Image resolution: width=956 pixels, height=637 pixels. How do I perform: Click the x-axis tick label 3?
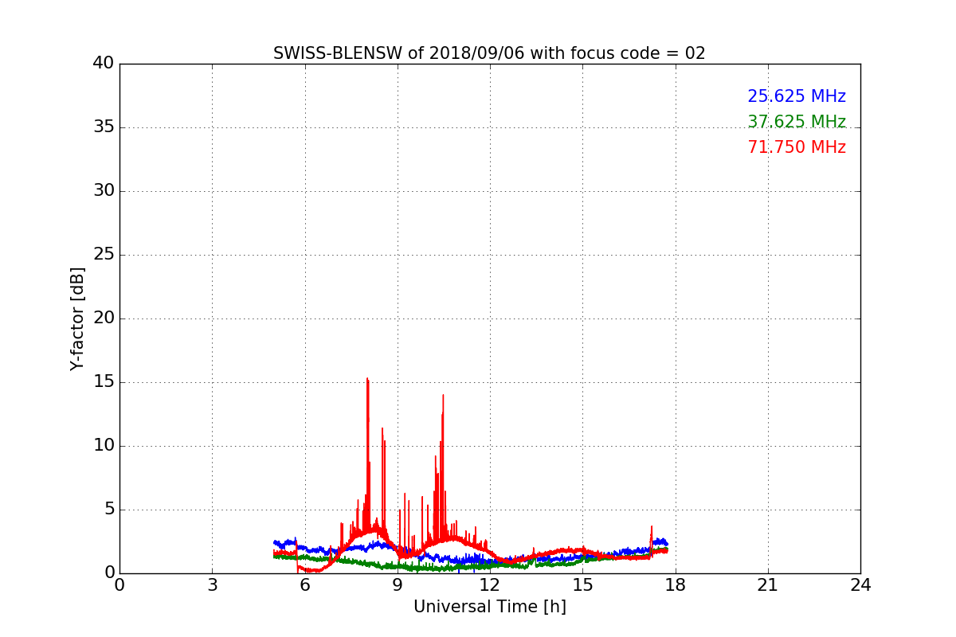pos(212,585)
